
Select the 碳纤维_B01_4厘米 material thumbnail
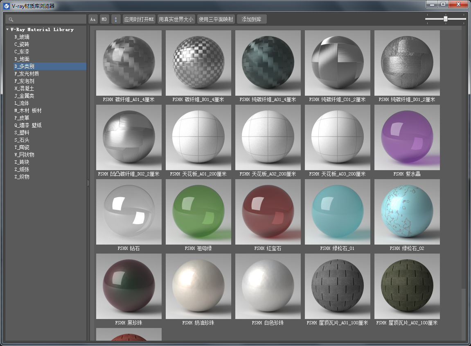[198, 63]
